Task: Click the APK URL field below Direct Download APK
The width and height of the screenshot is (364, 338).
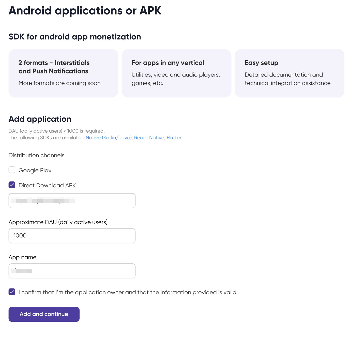Action: pyautogui.click(x=72, y=201)
